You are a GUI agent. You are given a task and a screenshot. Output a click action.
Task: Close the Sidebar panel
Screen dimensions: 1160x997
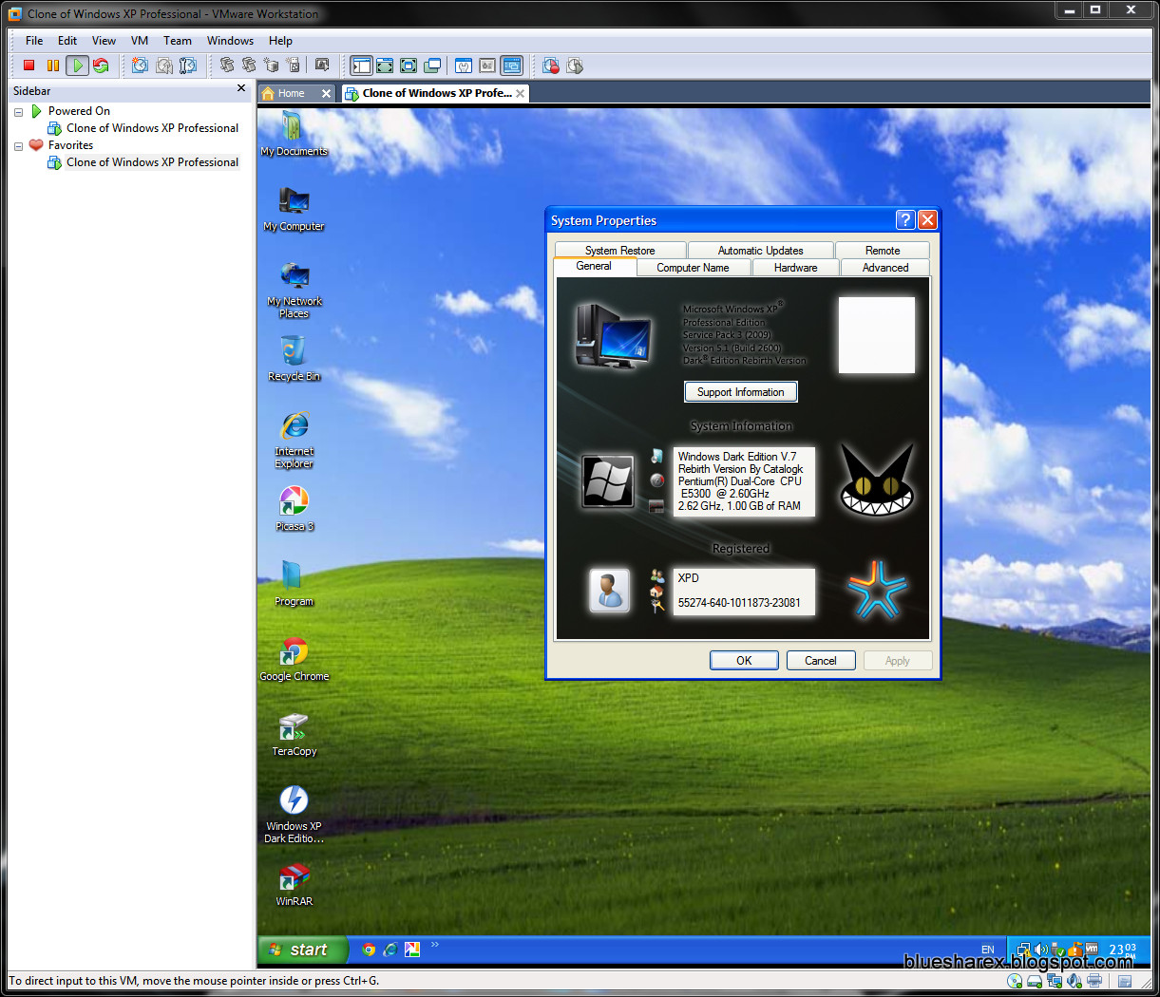tap(241, 88)
